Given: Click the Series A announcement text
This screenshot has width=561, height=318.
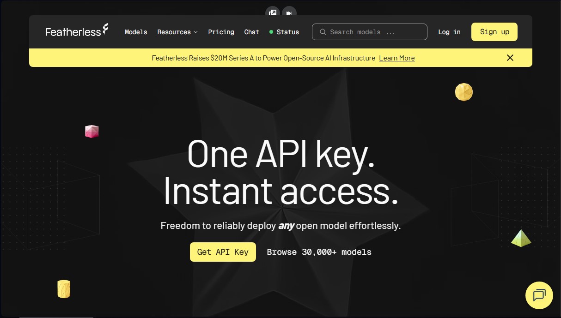Looking at the screenshot, I should (263, 58).
